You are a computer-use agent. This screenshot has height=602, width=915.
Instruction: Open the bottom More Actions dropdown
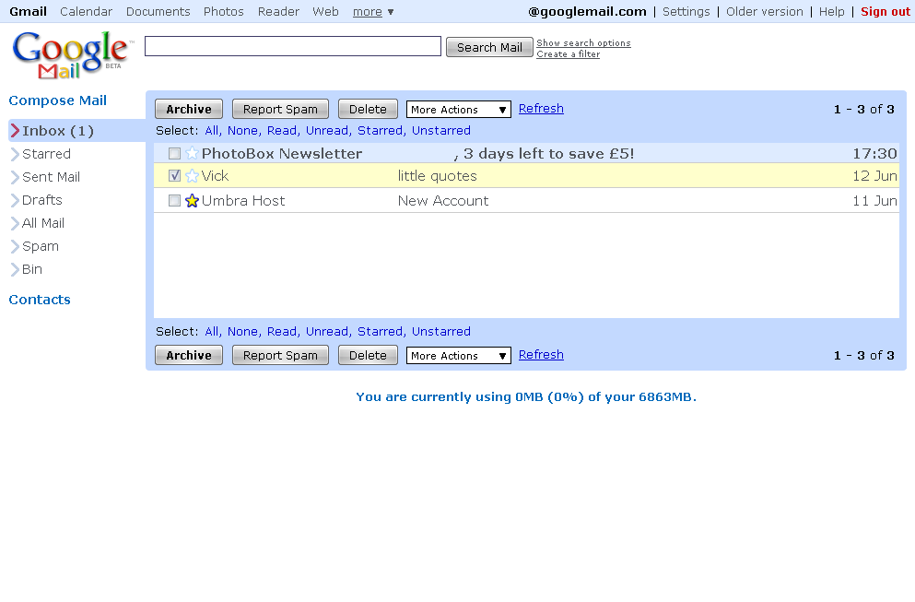[459, 356]
